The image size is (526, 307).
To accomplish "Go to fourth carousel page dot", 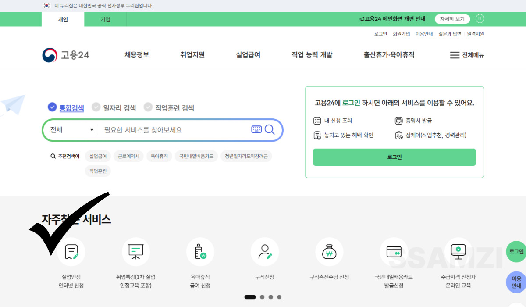I will click(x=279, y=297).
